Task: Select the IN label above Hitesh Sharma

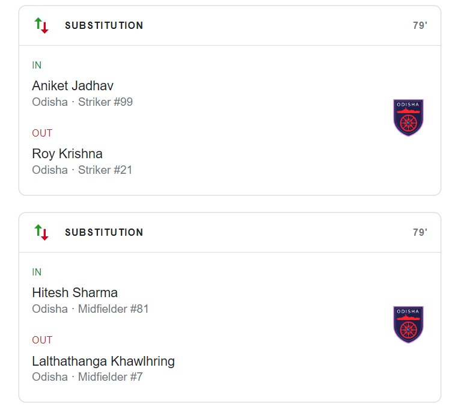Action: (37, 272)
